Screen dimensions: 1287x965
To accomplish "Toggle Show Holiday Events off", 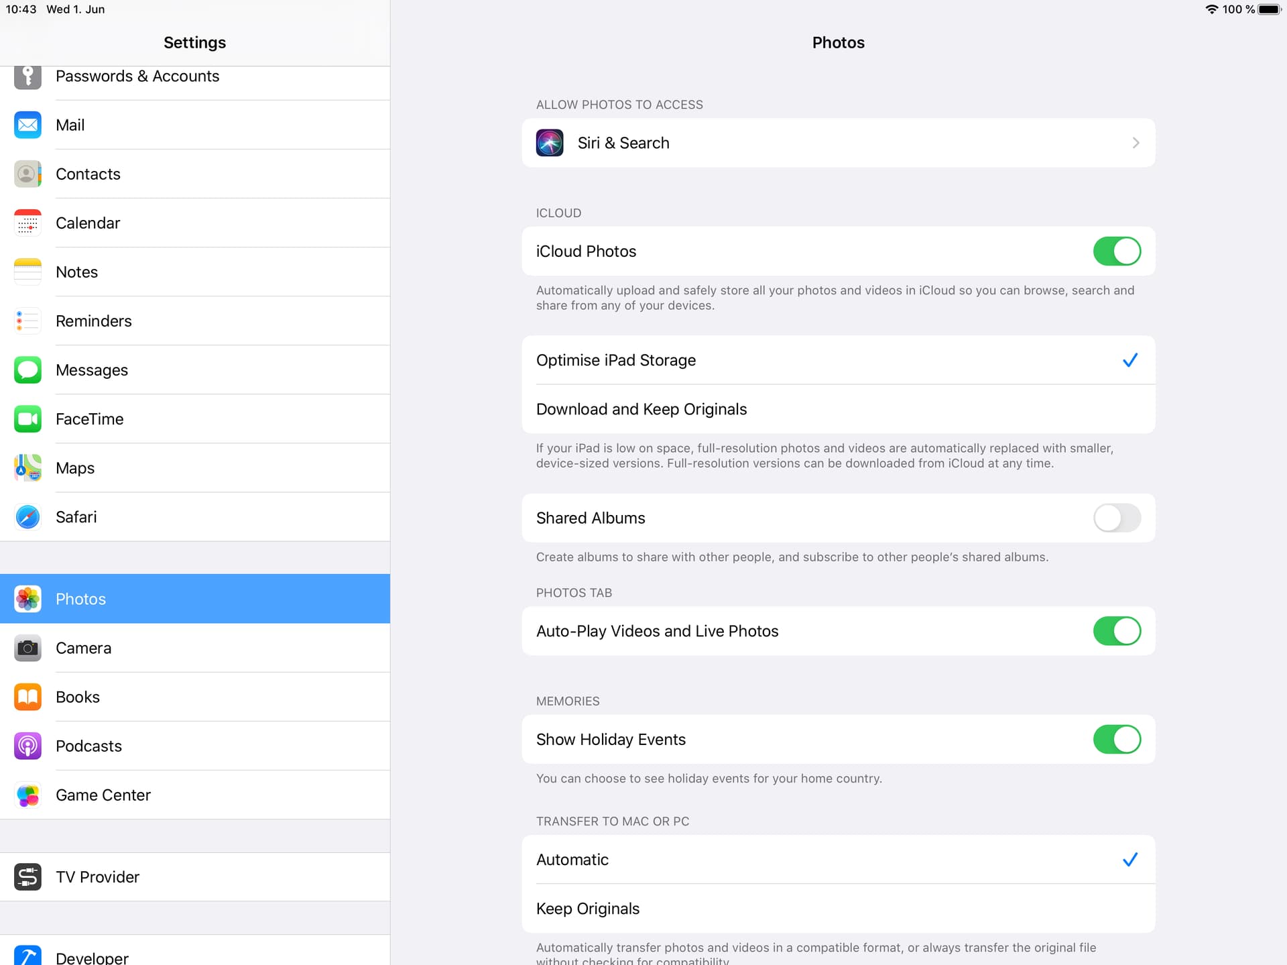I will pos(1116,739).
